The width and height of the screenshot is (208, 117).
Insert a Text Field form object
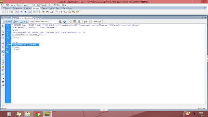point(8,12)
